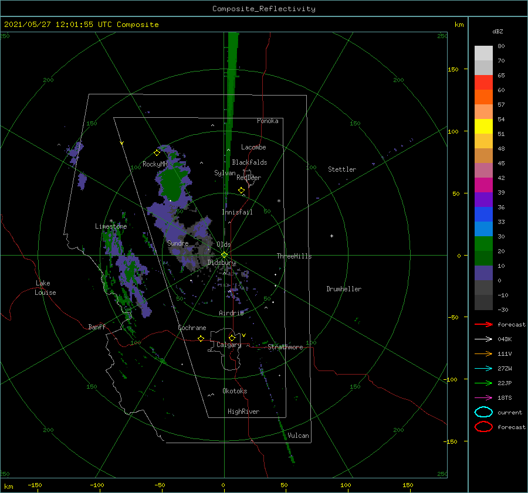
Task: Click the dBZ legend heading
Action: (x=497, y=31)
